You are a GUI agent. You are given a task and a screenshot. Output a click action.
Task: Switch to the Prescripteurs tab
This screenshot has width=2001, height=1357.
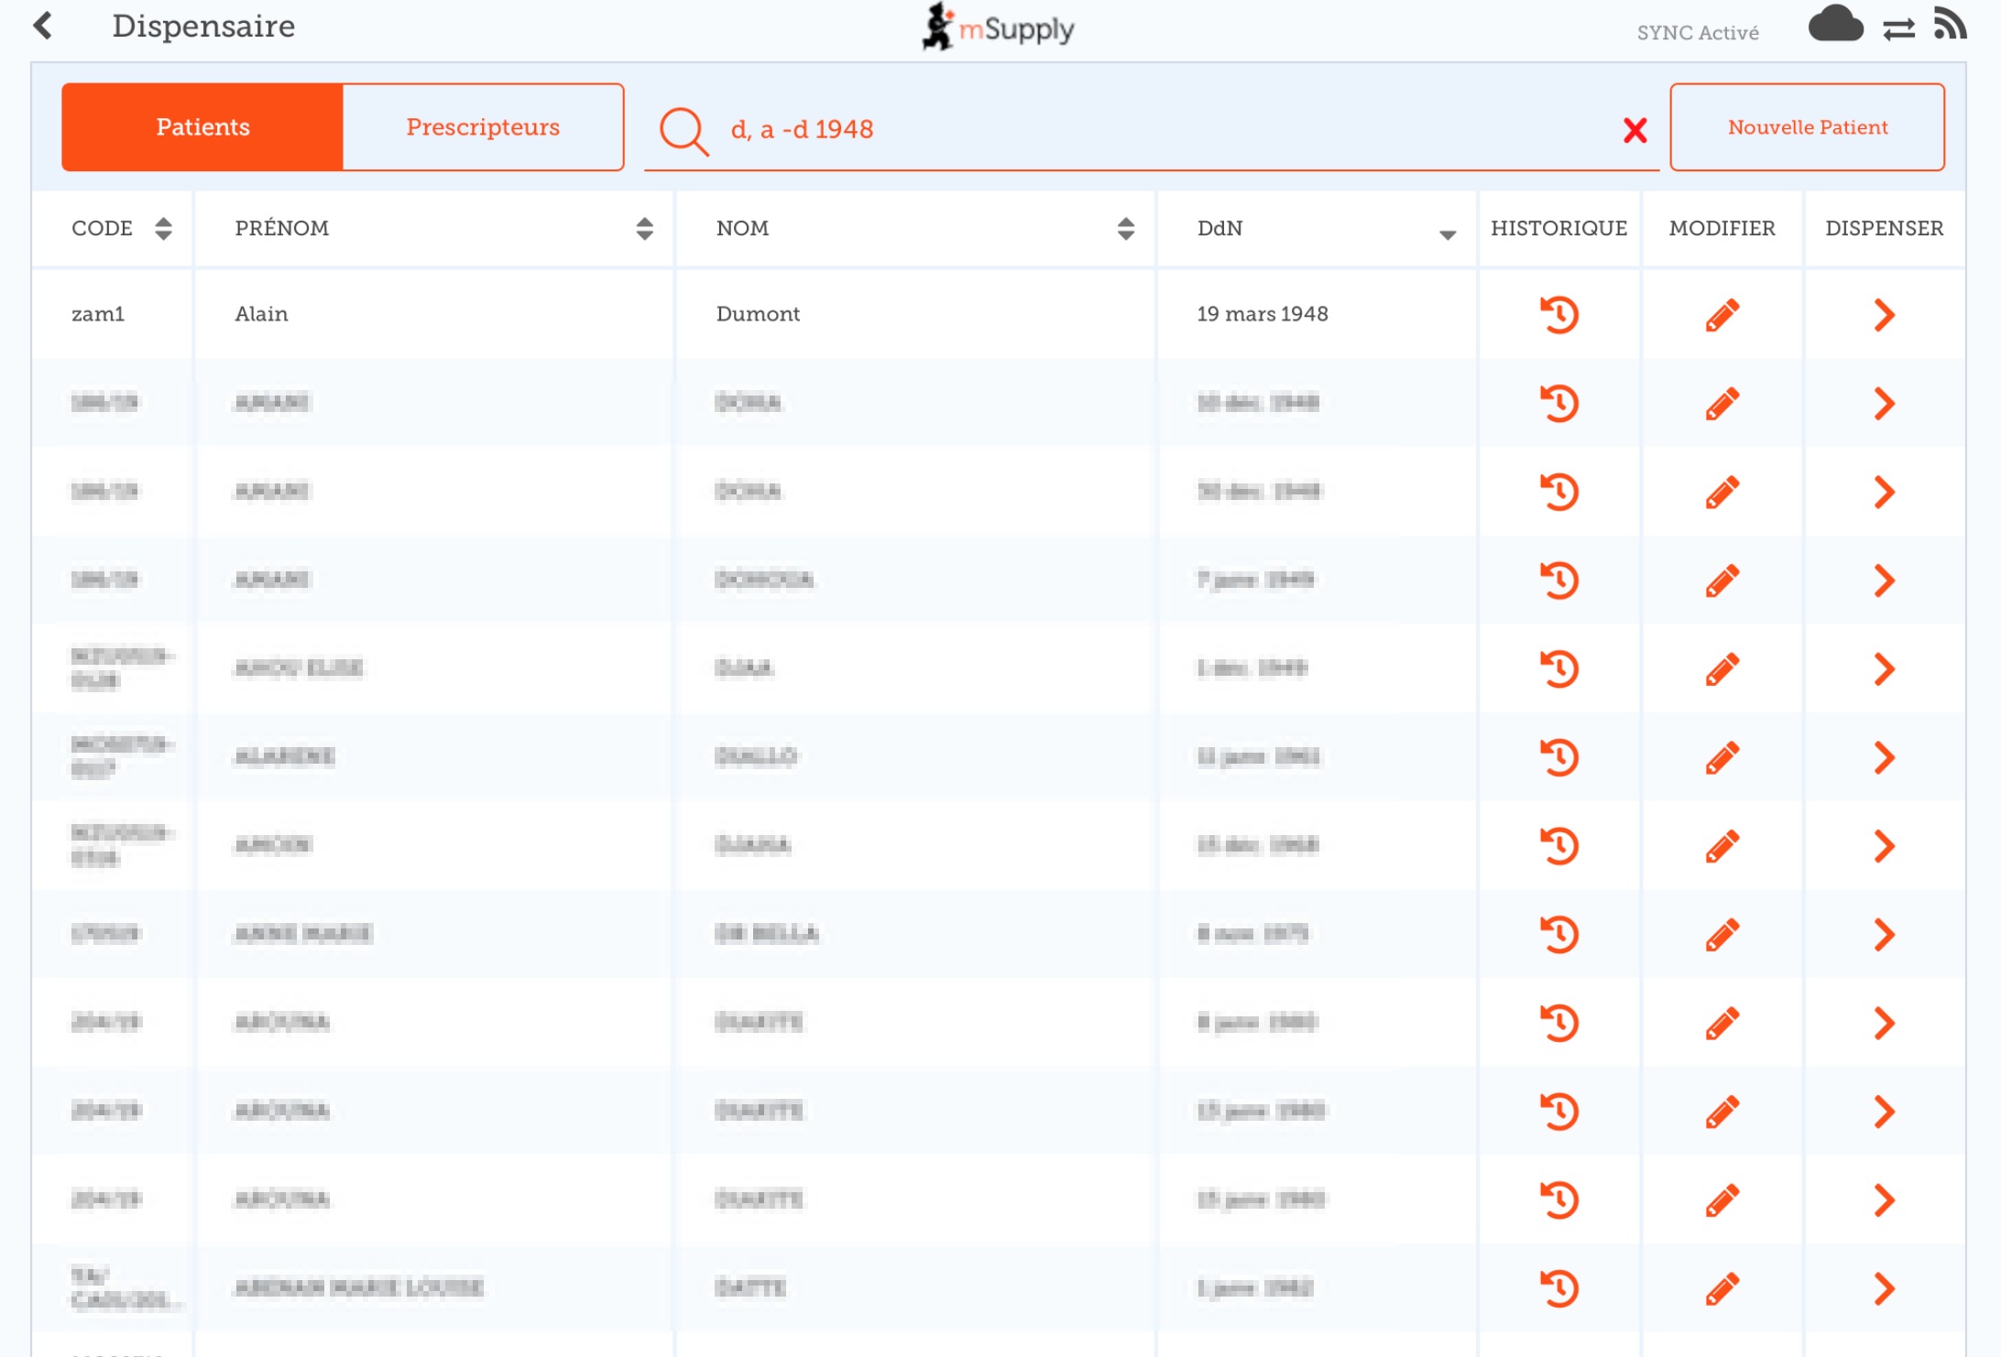pos(483,127)
